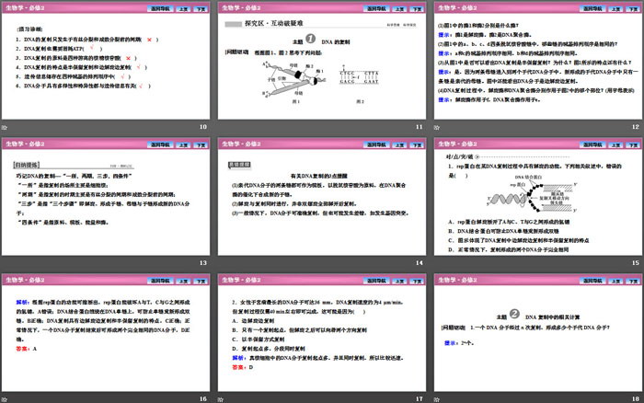
Task: Click 下页 button on slide 16
Action: [201, 281]
